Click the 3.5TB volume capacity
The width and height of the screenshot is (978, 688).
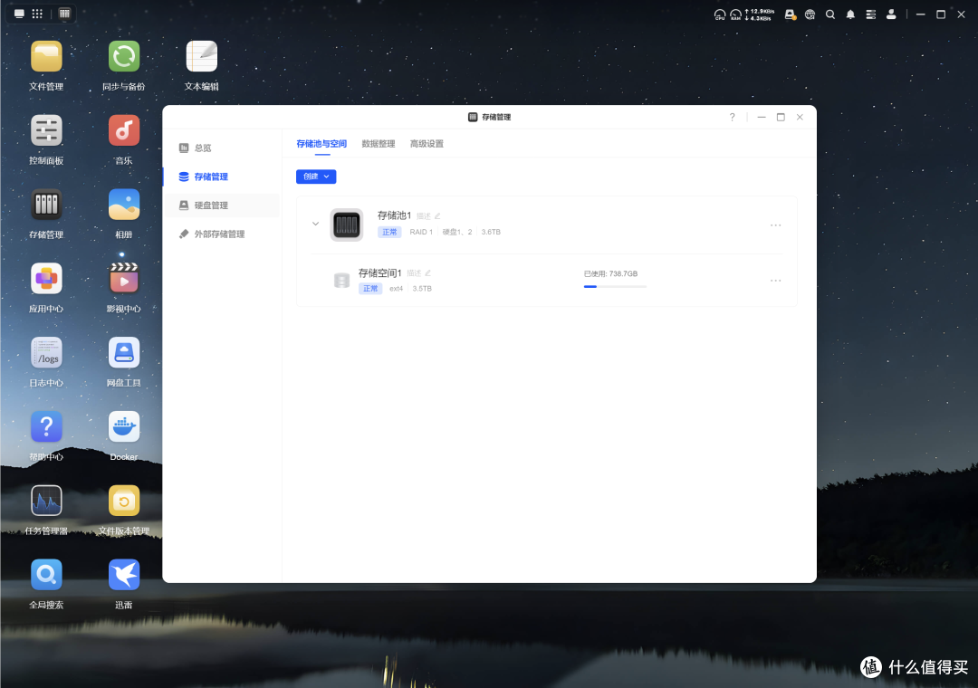click(422, 289)
